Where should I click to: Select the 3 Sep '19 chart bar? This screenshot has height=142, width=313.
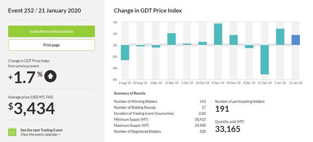(x=156, y=46)
